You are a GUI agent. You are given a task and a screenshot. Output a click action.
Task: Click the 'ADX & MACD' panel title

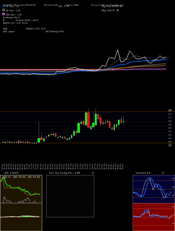tap(11, 173)
